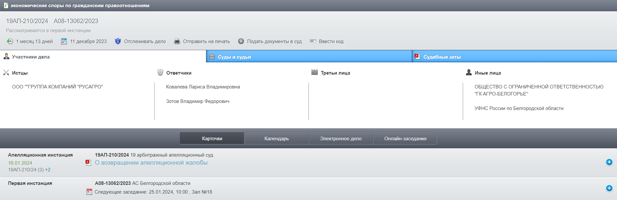Click Апелляционная инстанция heading
Screen dimensions: 617x200
(x=40, y=155)
